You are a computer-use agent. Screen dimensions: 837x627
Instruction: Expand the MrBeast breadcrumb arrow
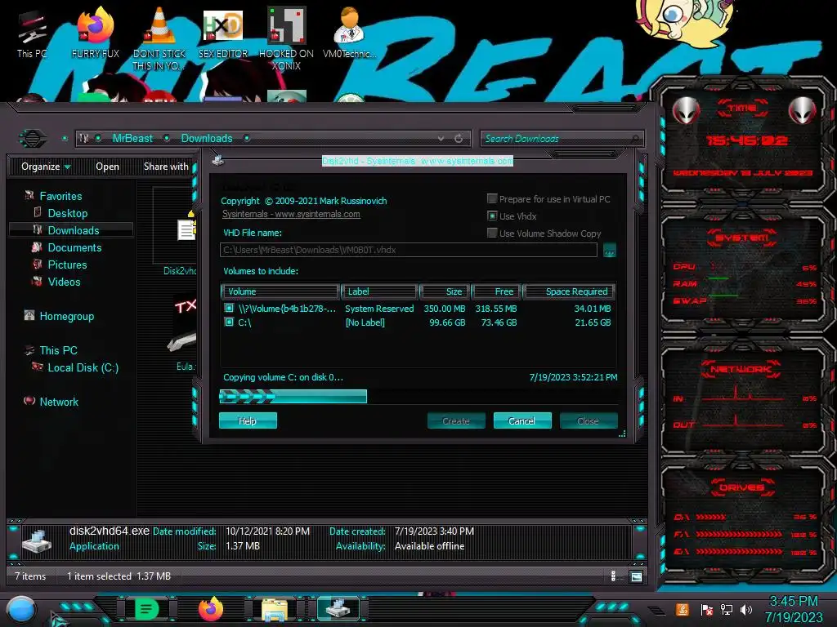[x=167, y=139]
